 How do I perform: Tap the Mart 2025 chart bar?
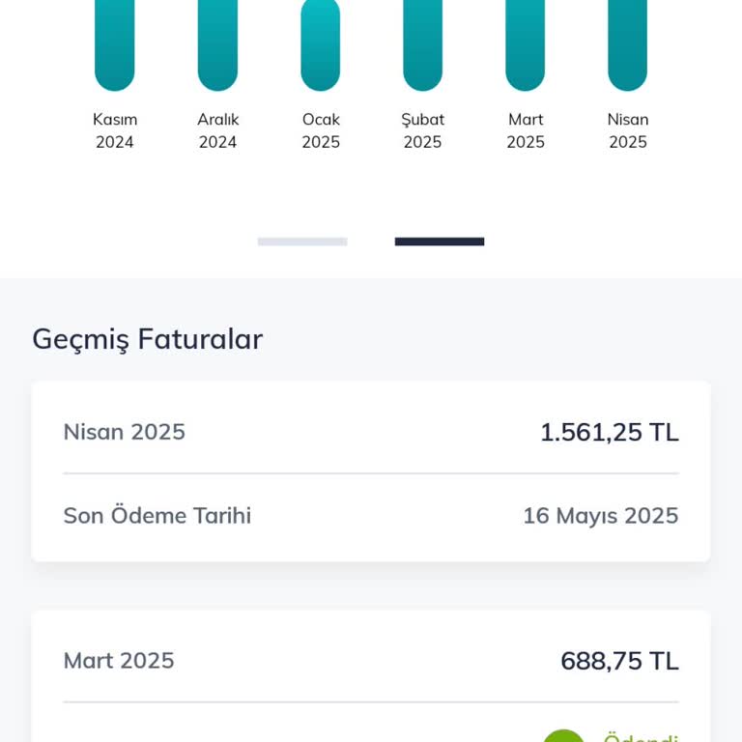click(526, 45)
